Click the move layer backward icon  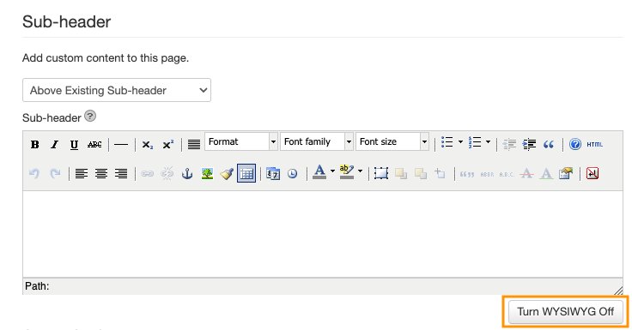[421, 173]
